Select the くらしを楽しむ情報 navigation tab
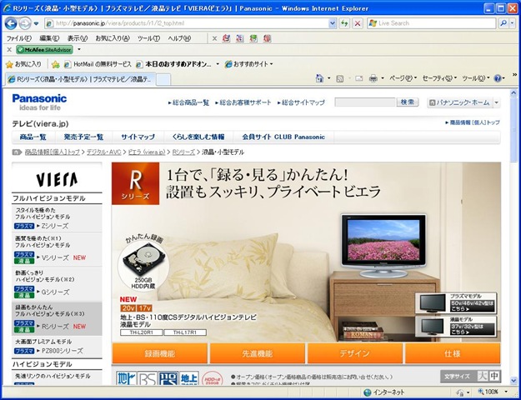The height and width of the screenshot is (400, 521). (x=198, y=137)
